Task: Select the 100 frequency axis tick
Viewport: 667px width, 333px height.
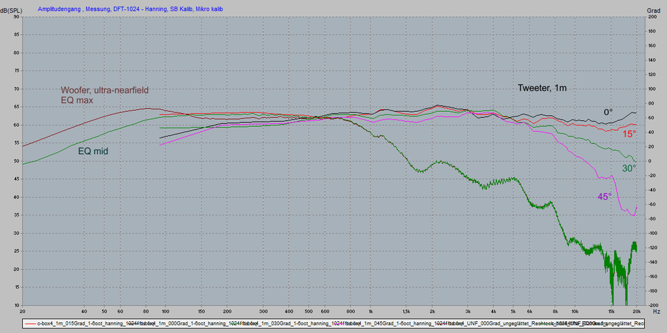Action: click(165, 312)
